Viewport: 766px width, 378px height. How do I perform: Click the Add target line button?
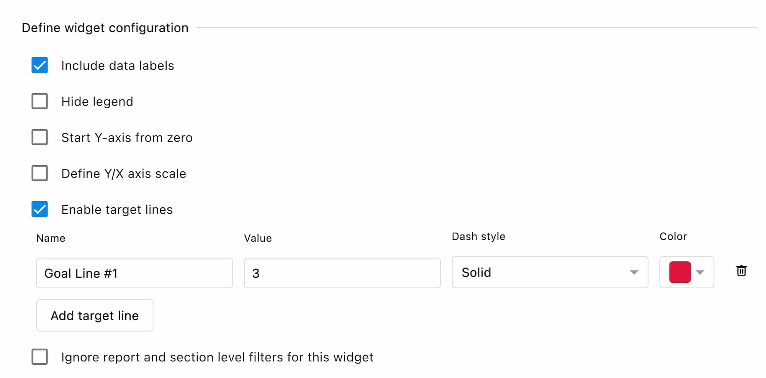click(94, 315)
